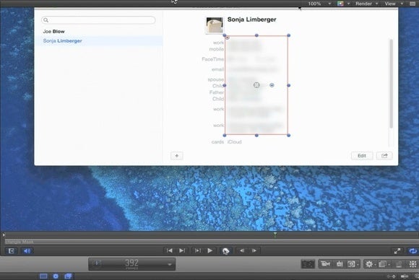Click the contacts search field
The image size is (419, 280).
pos(98,20)
